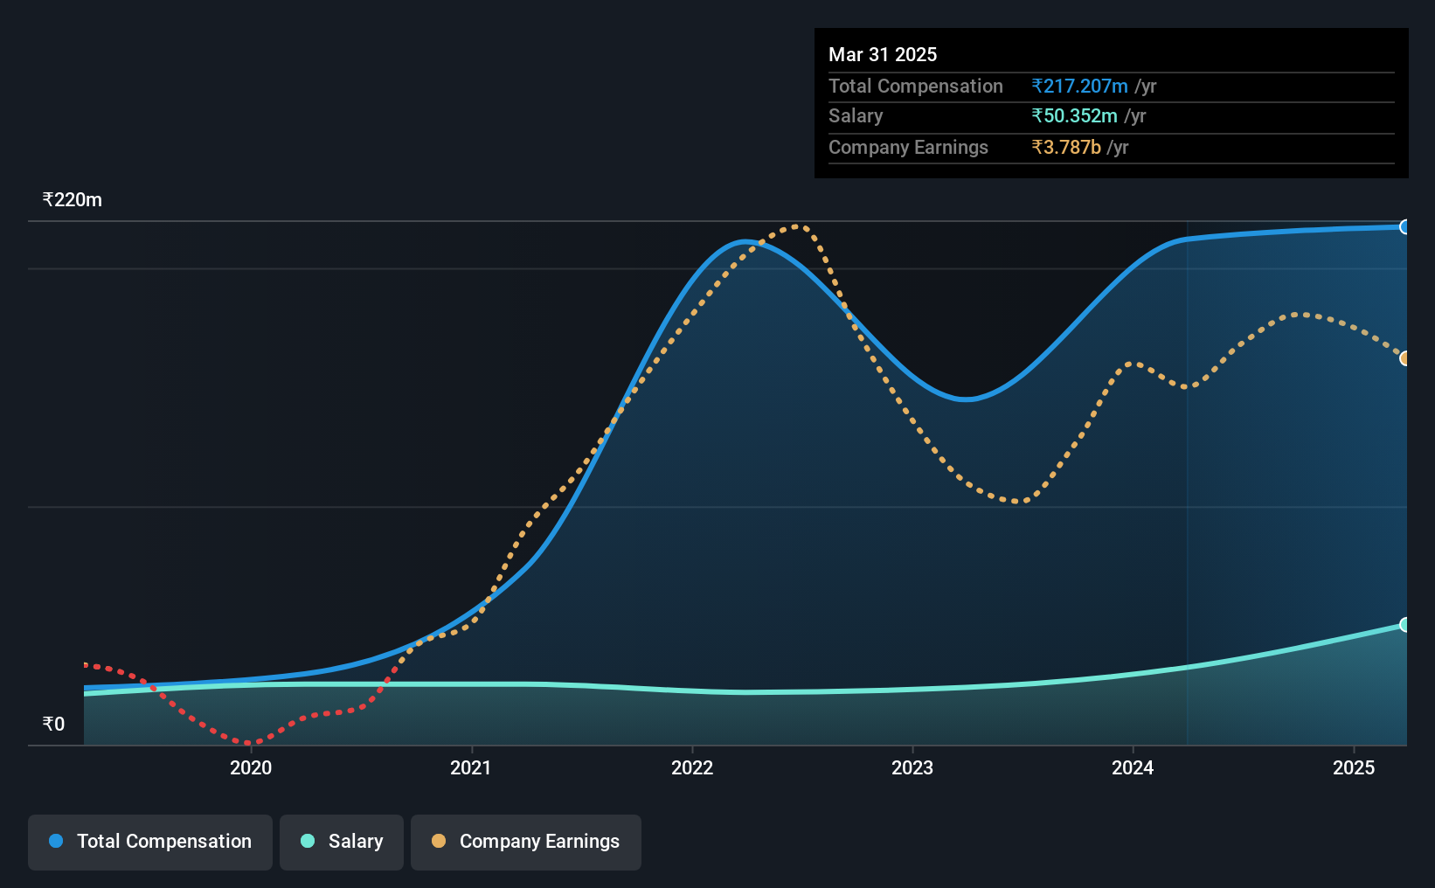This screenshot has width=1435, height=888.
Task: Select the teal Salary endpoint marker
Action: pyautogui.click(x=1405, y=625)
